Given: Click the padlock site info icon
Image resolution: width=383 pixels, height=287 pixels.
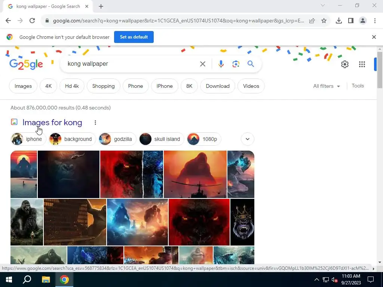Looking at the screenshot, I should [47, 21].
